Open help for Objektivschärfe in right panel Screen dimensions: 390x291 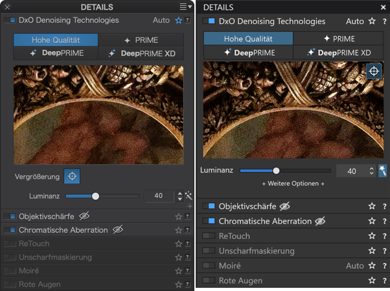385,206
